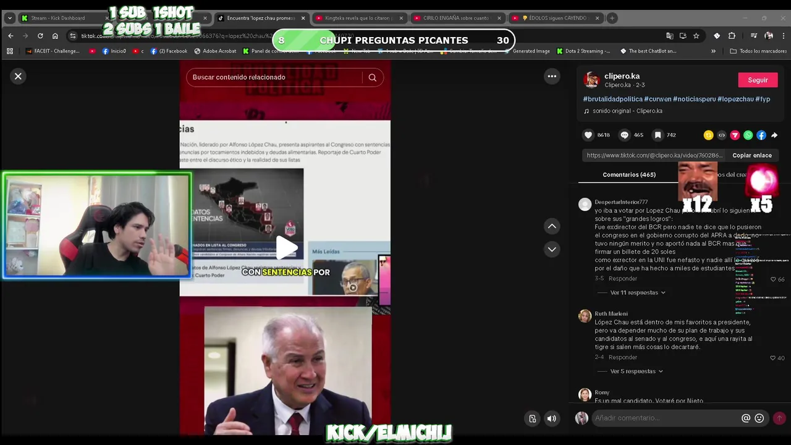
Task: Open the clipero.ka username link
Action: click(622, 76)
